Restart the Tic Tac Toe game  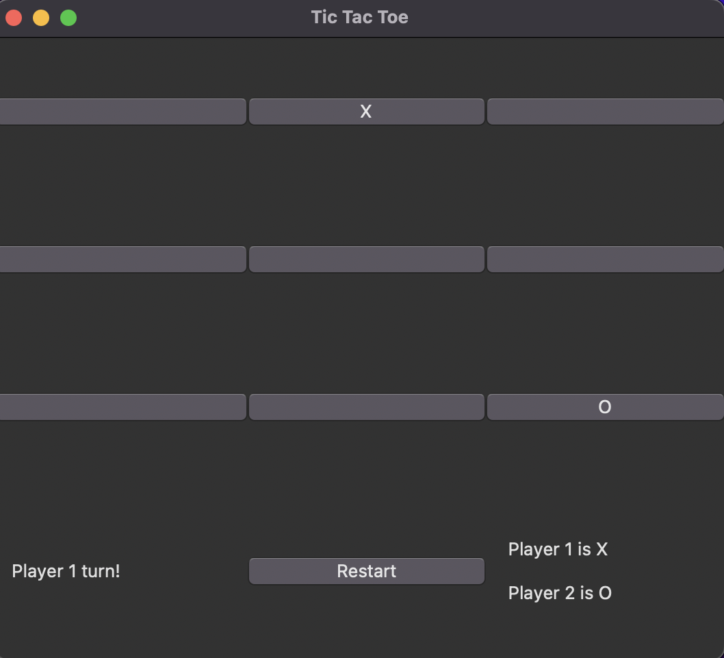[x=366, y=571]
